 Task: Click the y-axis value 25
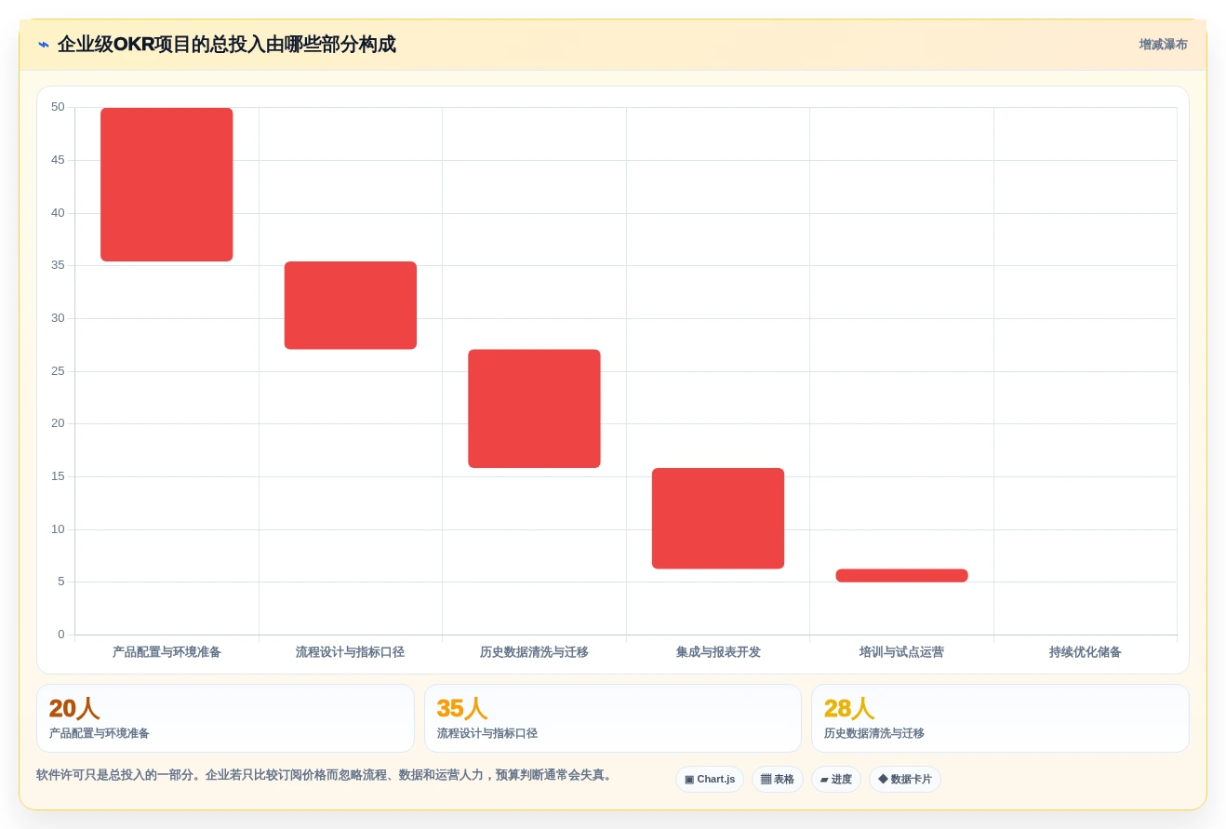pyautogui.click(x=58, y=371)
